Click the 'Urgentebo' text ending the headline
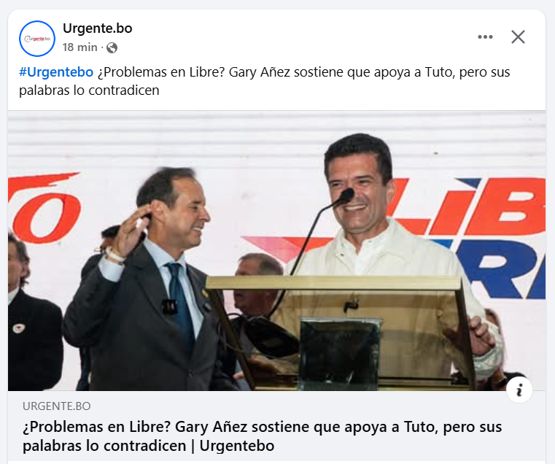 click(237, 446)
